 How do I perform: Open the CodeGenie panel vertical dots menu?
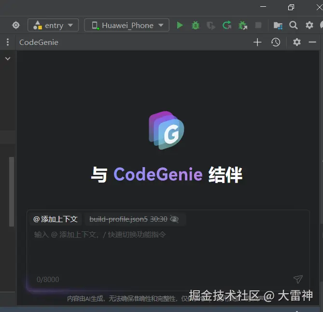coord(8,42)
